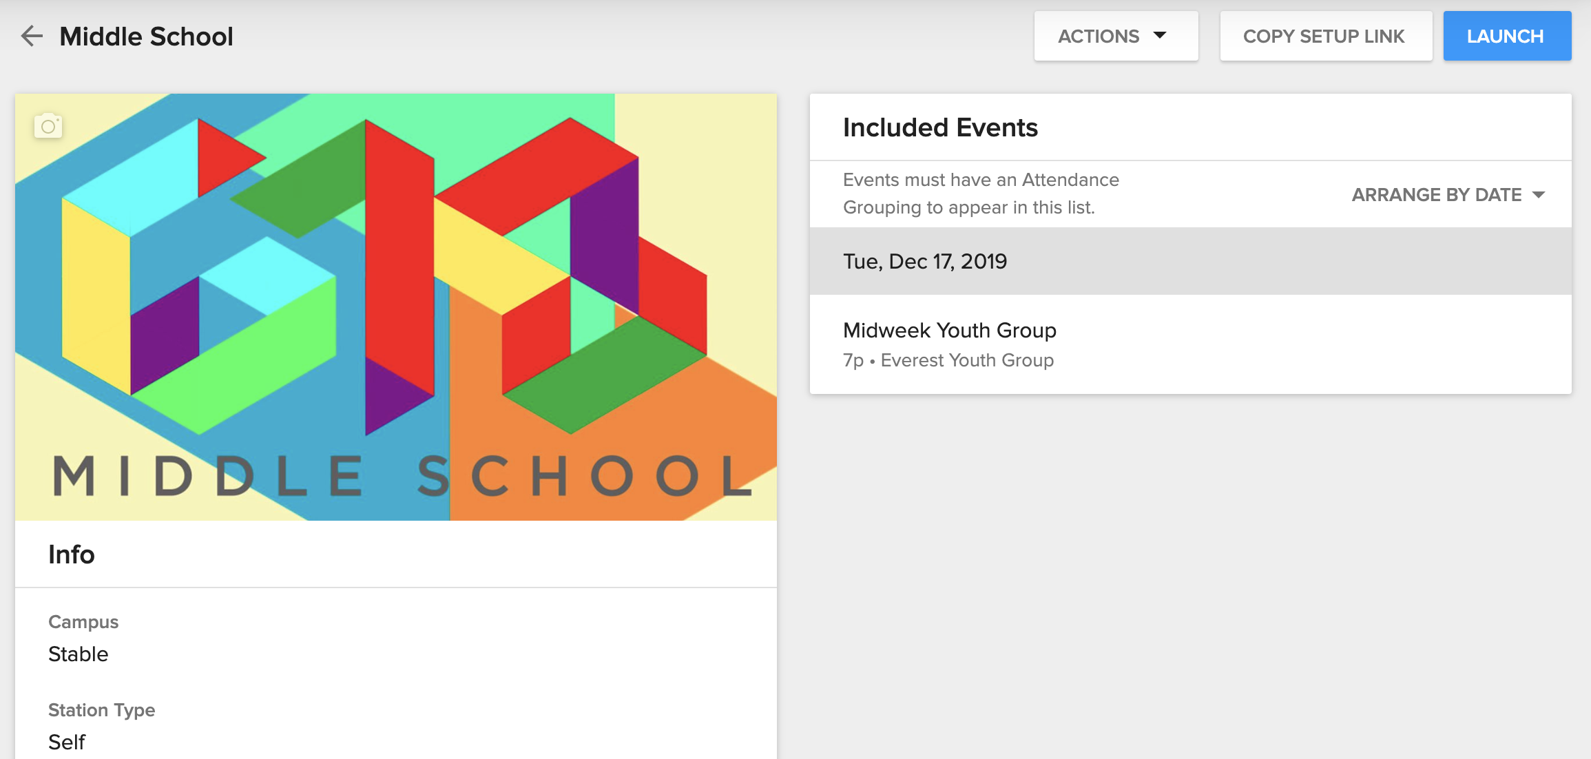Click the Arrange By Date caret icon

click(1539, 195)
